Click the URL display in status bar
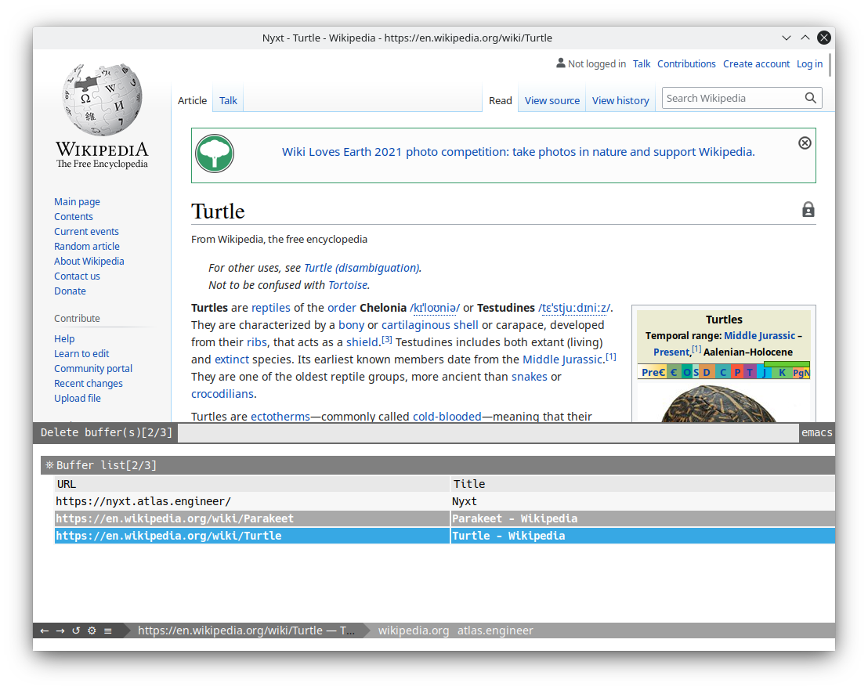Viewport: 868px width, 690px height. pyautogui.click(x=246, y=630)
